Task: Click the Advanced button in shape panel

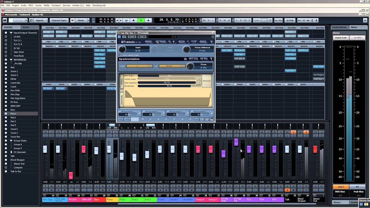Action: pyautogui.click(x=207, y=81)
